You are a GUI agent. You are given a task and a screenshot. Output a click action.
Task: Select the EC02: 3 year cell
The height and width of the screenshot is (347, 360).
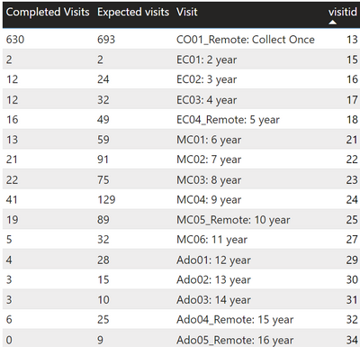point(206,79)
